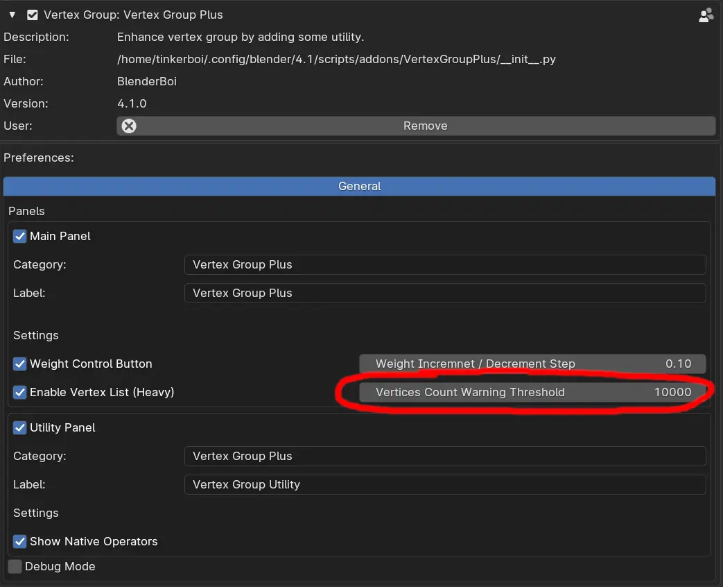Viewport: 723px width, 587px height.
Task: Select the Vertex Group Utility label field
Action: [444, 484]
